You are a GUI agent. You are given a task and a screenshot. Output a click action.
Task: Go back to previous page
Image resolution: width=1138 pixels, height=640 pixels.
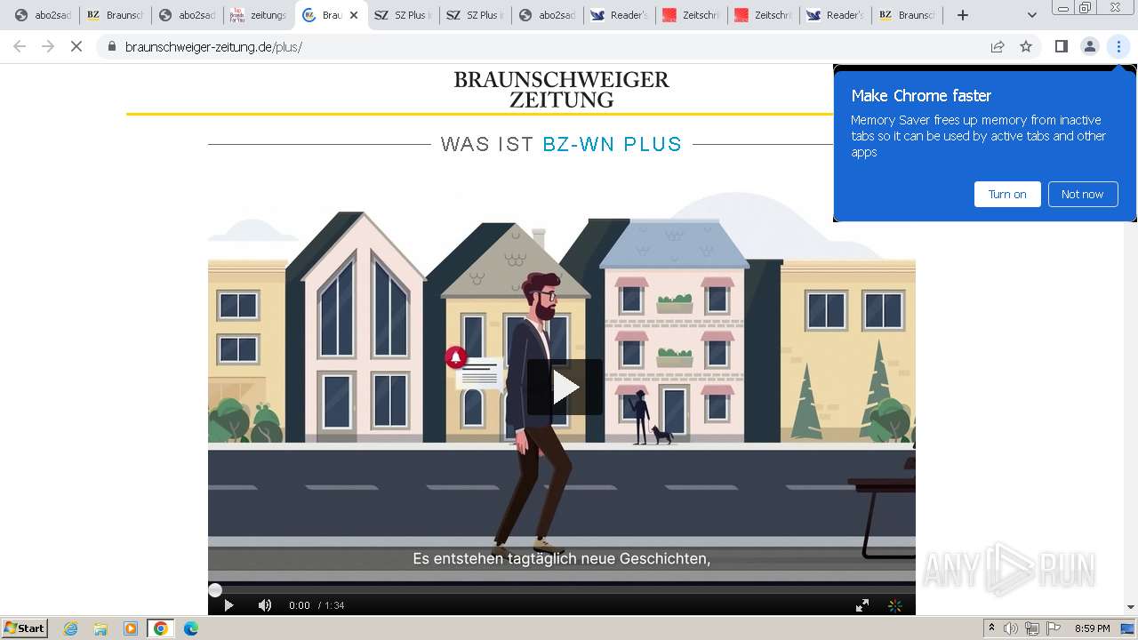point(20,46)
